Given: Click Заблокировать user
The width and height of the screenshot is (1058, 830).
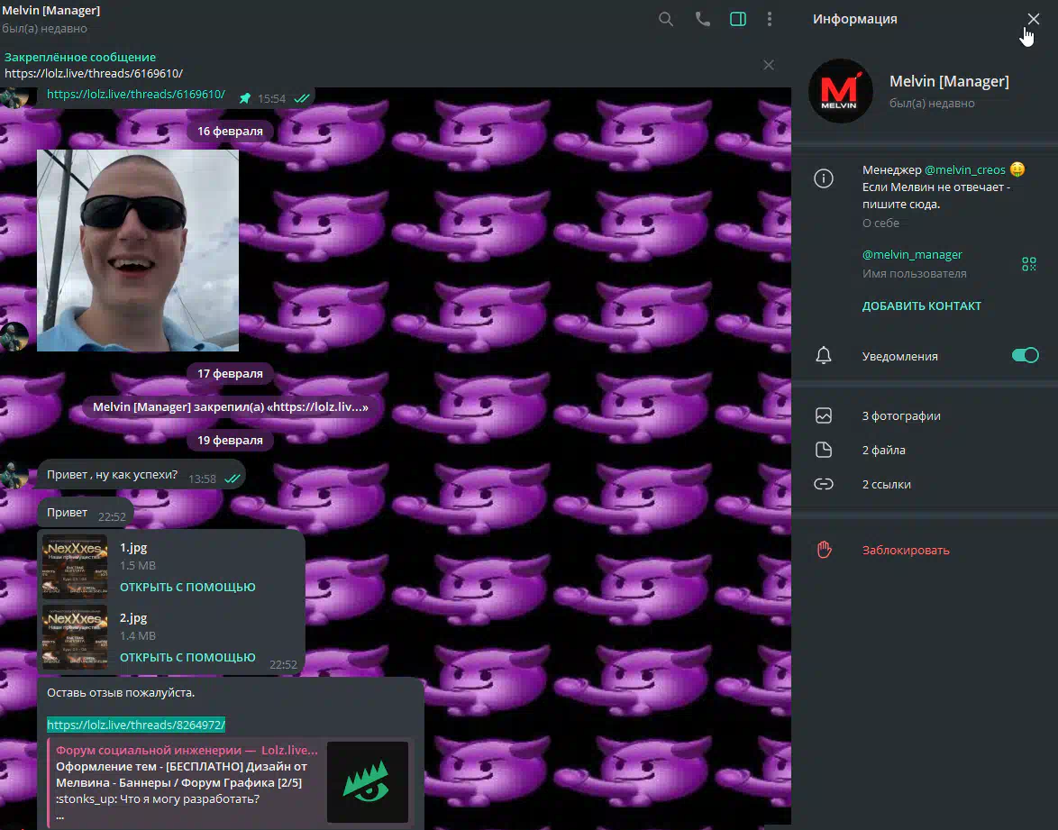Looking at the screenshot, I should [x=906, y=550].
